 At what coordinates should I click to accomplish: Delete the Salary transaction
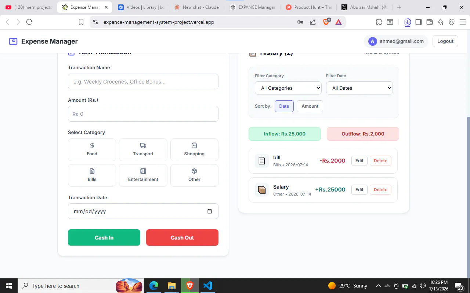click(x=380, y=190)
